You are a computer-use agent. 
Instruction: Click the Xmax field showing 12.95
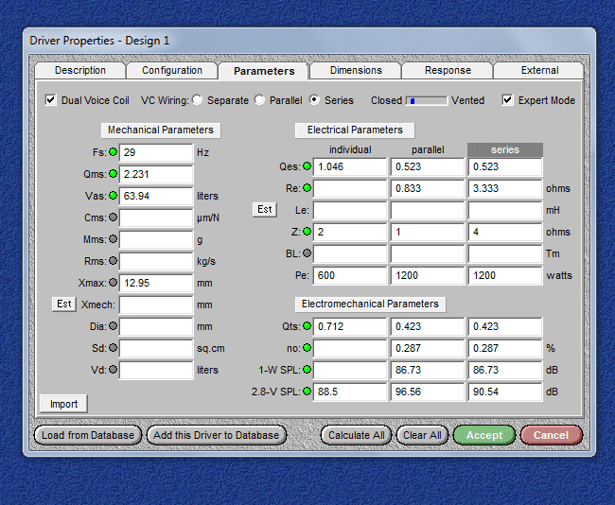click(x=156, y=283)
